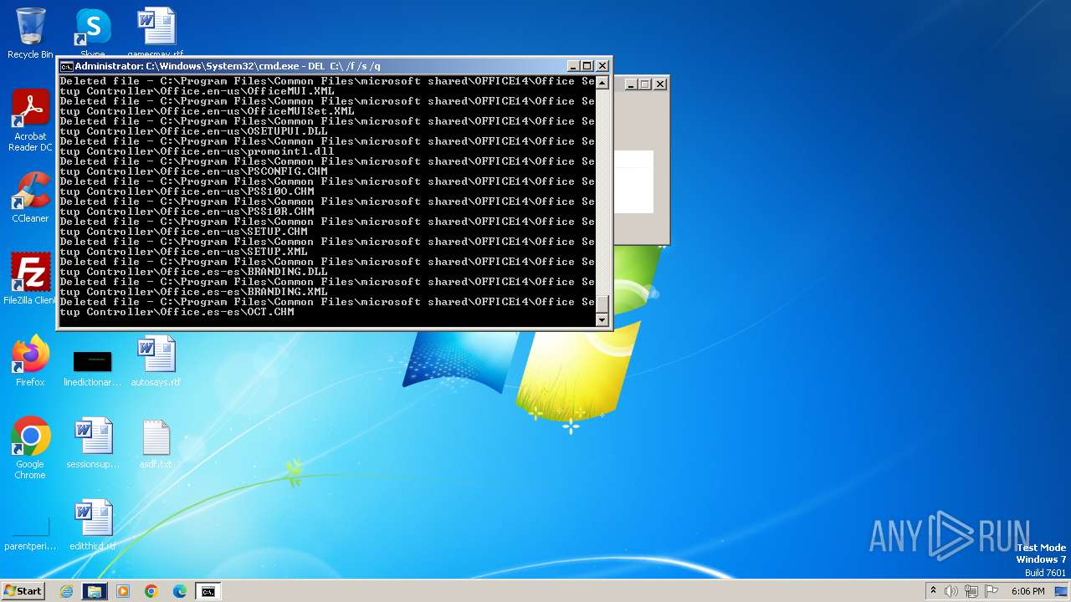
Task: Click the 'Office.es-es\BRANDING.DLL' console line
Action: pos(194,272)
